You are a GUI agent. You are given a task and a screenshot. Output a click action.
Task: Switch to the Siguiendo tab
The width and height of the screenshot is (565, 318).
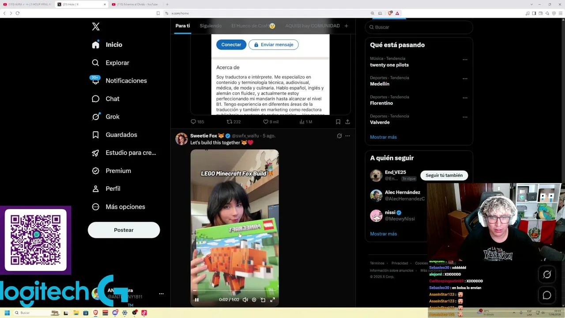tap(211, 26)
